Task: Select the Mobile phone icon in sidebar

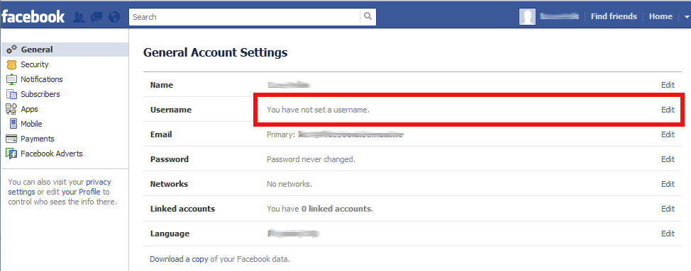Action: pos(13,124)
